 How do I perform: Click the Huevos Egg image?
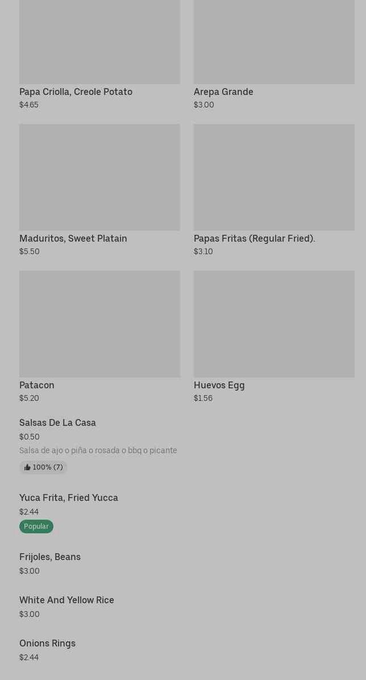pyautogui.click(x=274, y=324)
